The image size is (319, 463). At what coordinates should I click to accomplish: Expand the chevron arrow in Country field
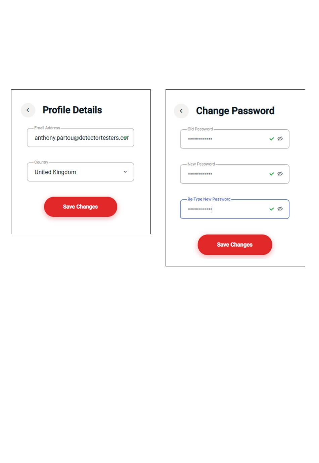click(125, 172)
